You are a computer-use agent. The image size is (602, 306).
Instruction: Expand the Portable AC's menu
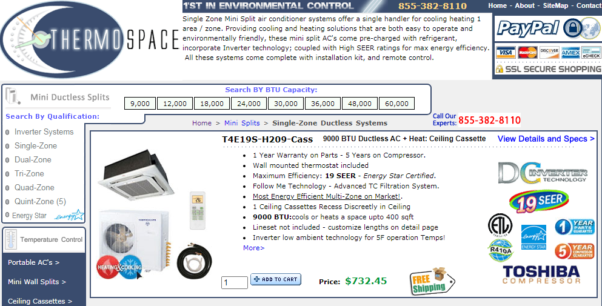tap(34, 262)
